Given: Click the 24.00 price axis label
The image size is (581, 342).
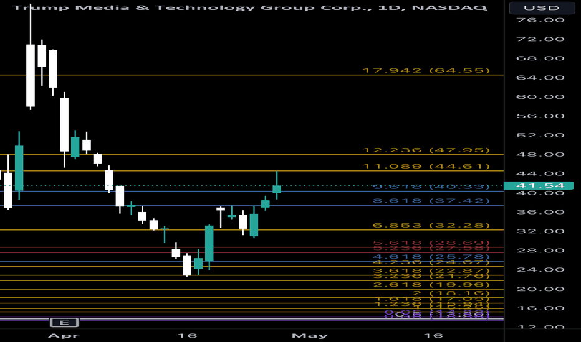Looking at the screenshot, I should [540, 270].
